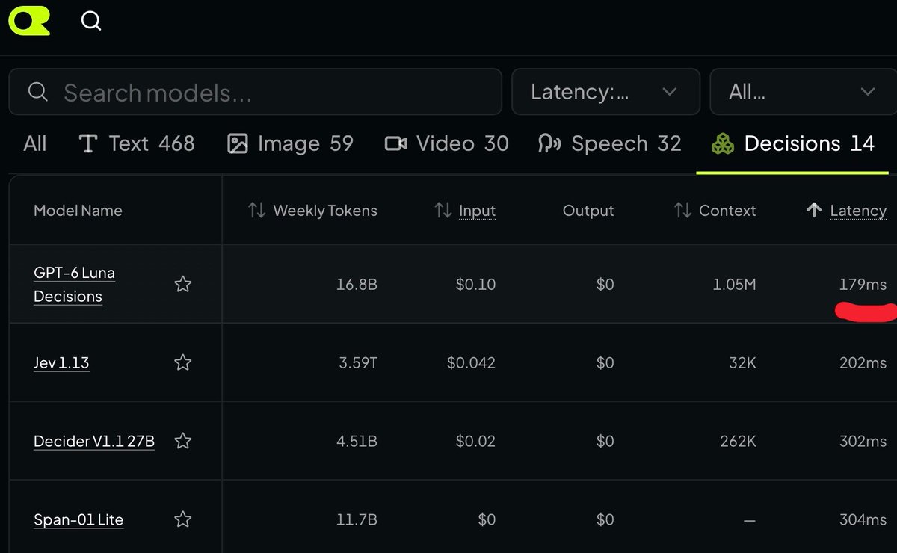The height and width of the screenshot is (553, 897).
Task: Switch to the Text 468 tab
Action: click(137, 143)
